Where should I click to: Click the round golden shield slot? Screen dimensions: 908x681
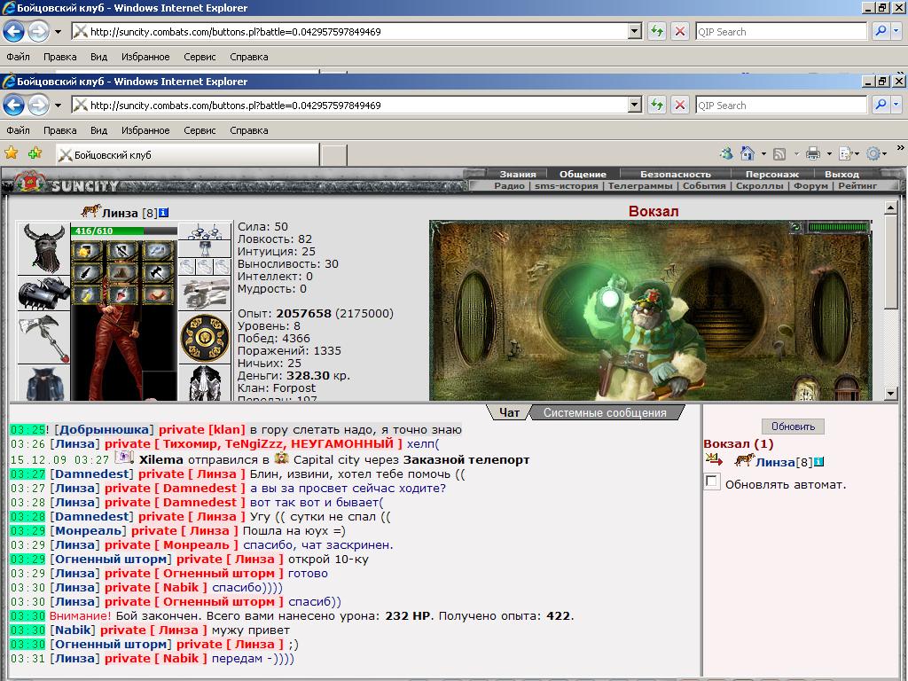205,338
